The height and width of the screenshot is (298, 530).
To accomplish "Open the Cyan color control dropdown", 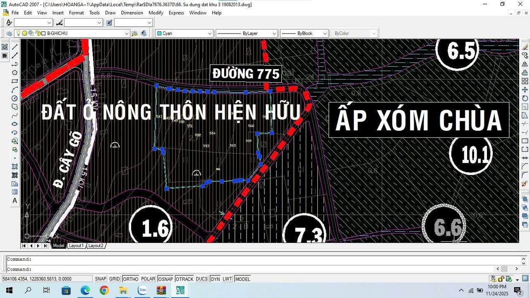I will pyautogui.click(x=211, y=33).
